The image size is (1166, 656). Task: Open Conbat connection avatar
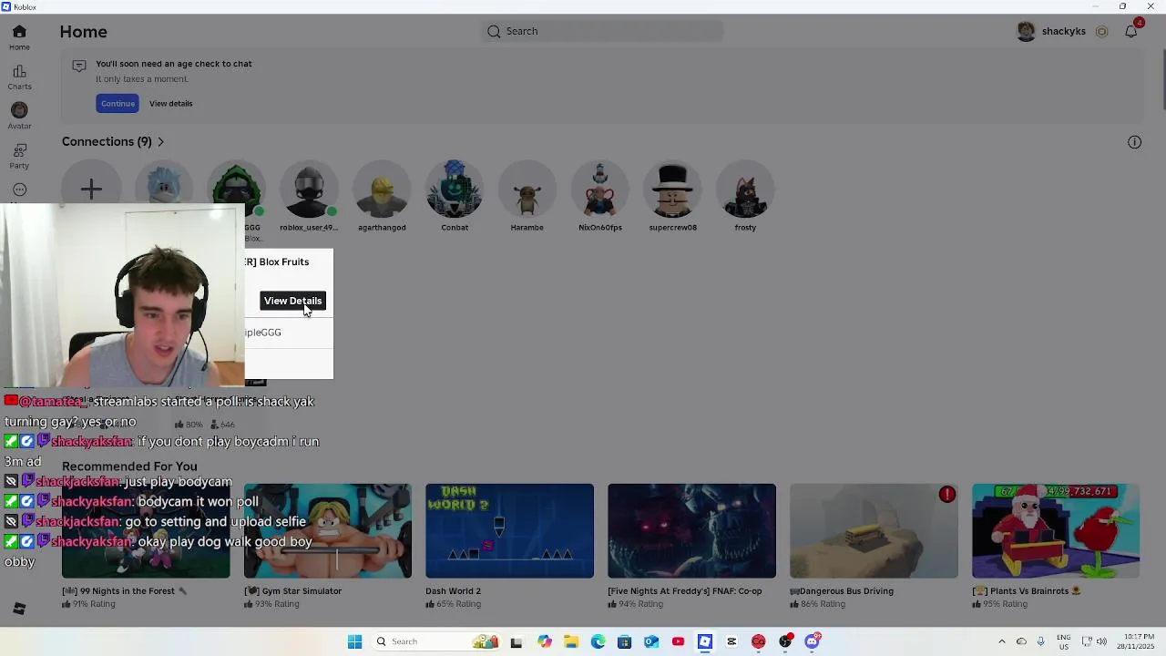(x=455, y=189)
